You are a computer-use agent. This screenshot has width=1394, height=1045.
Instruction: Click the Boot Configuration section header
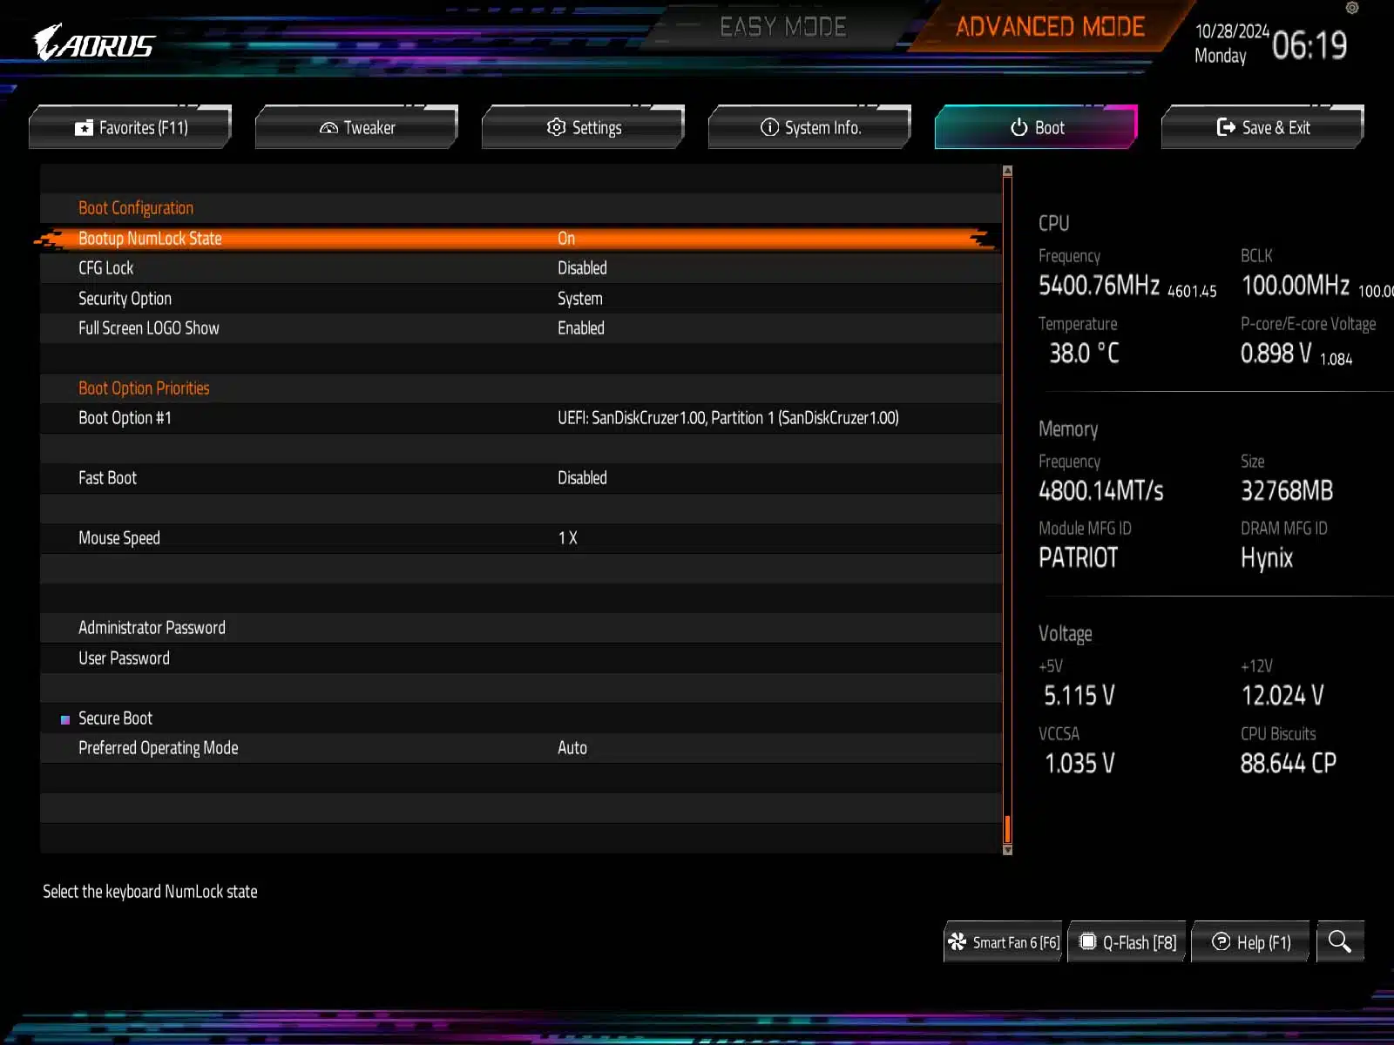coord(136,208)
